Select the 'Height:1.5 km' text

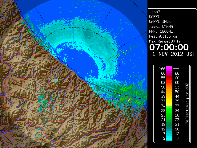click(163, 36)
